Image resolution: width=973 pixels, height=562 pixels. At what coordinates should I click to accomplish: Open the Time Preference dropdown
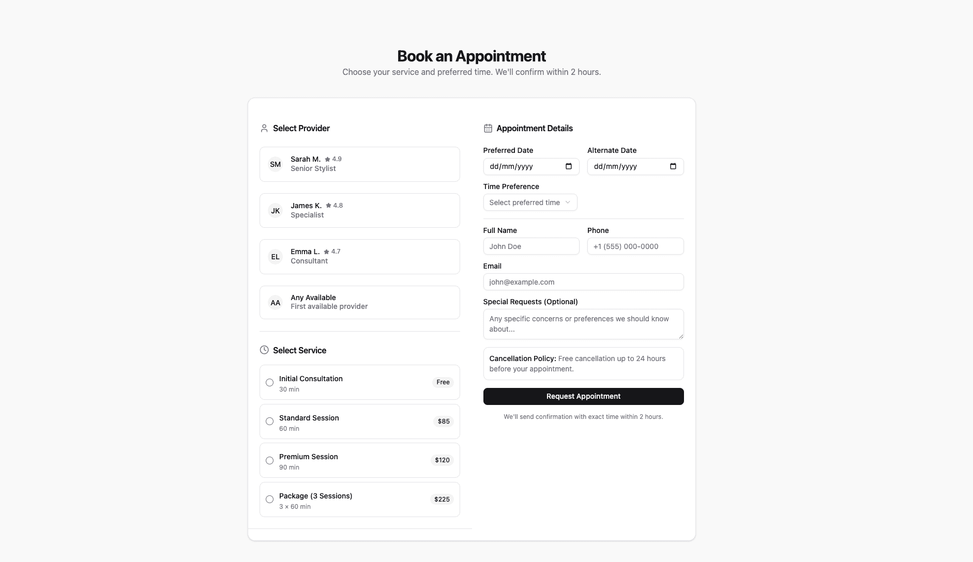click(530, 202)
